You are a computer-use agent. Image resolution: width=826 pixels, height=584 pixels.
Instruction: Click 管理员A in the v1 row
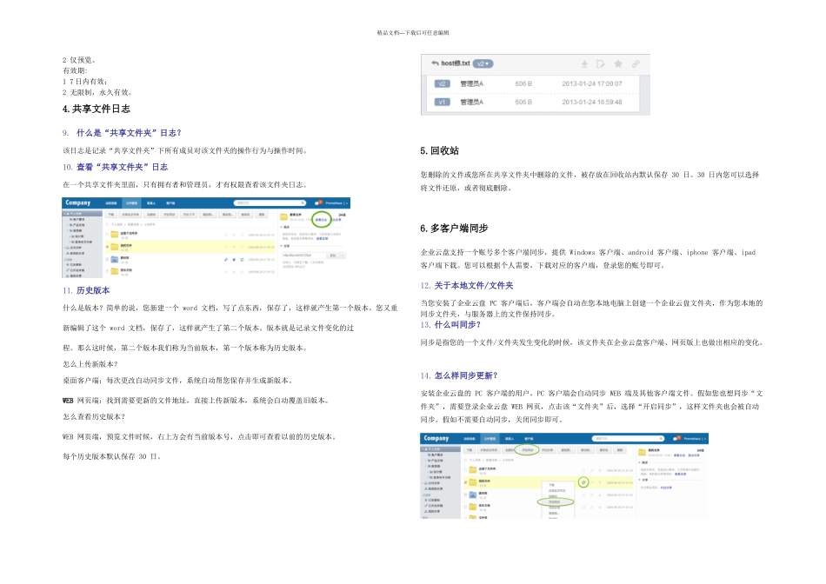pyautogui.click(x=471, y=103)
